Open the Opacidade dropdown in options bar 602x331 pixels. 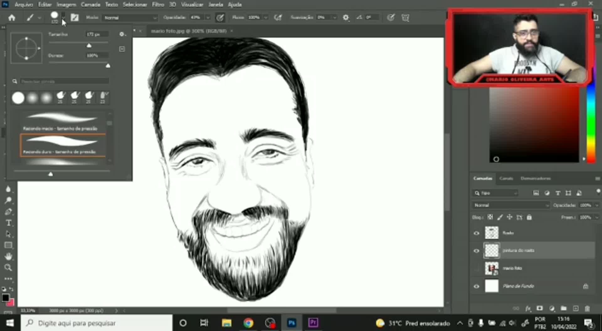click(208, 18)
